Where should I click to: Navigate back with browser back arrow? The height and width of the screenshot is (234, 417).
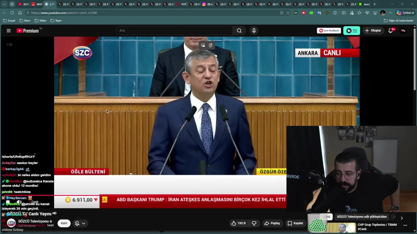click(4, 13)
